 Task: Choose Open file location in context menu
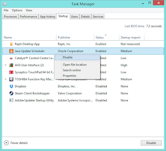[77, 64]
